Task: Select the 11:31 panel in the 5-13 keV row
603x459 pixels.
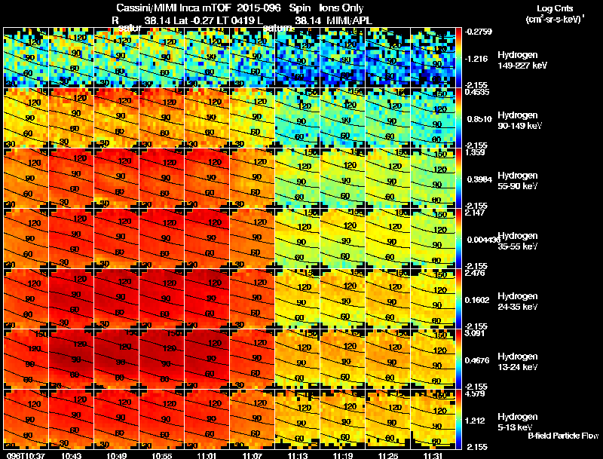Action: pyautogui.click(x=433, y=420)
